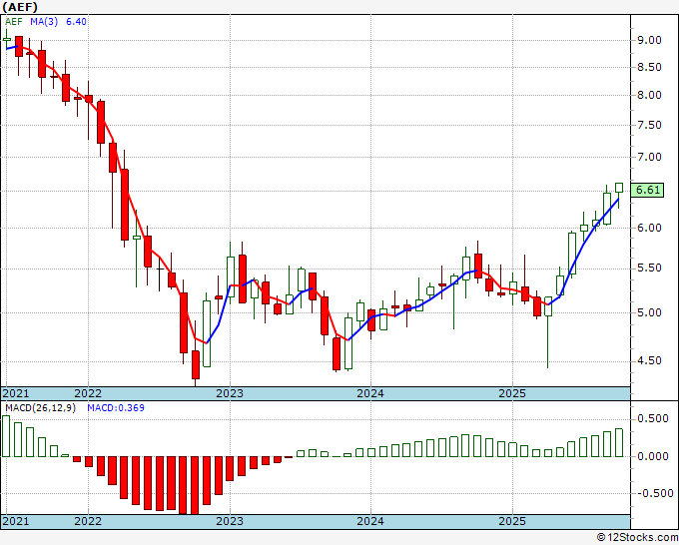Click the 9.00 price axis label
The height and width of the screenshot is (545, 679).
(x=650, y=40)
